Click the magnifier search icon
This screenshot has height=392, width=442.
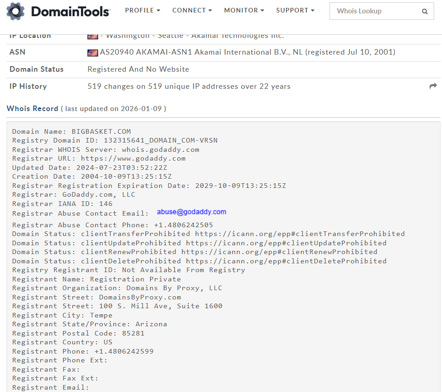[424, 12]
